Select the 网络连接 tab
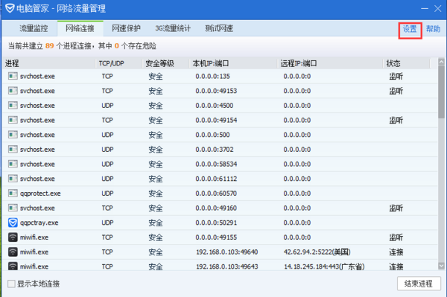The width and height of the screenshot is (447, 297). coord(80,28)
